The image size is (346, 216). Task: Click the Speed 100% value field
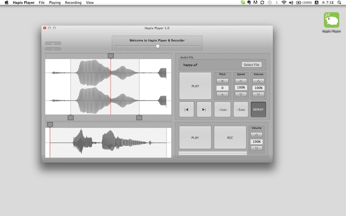[x=241, y=88]
